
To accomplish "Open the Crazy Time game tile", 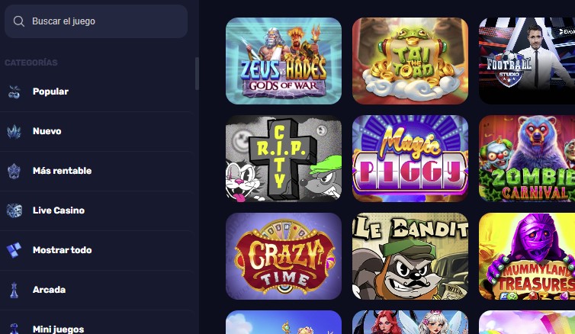I will (284, 256).
